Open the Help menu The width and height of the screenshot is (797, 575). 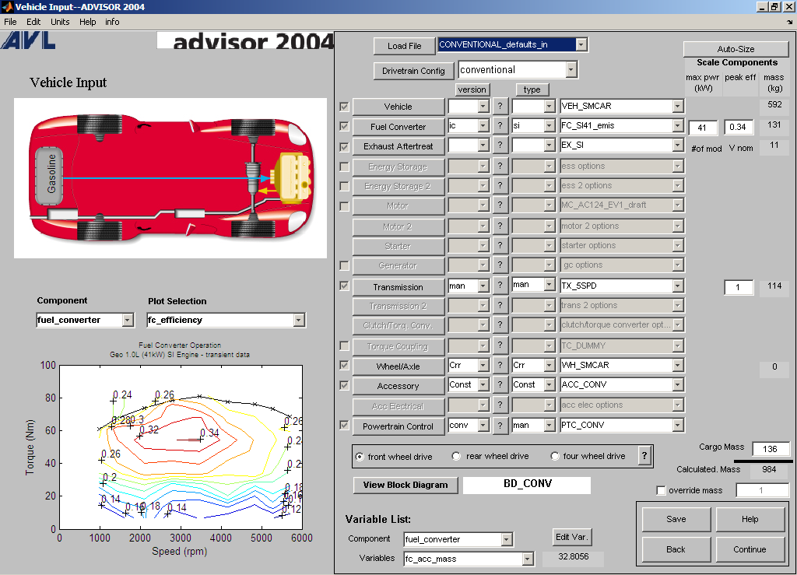[87, 22]
